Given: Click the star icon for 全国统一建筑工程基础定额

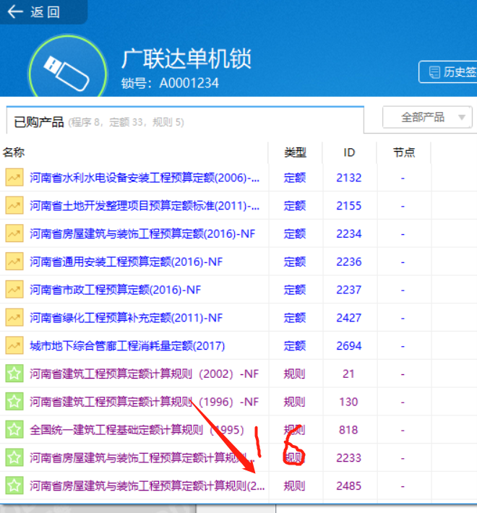Looking at the screenshot, I should [x=14, y=430].
